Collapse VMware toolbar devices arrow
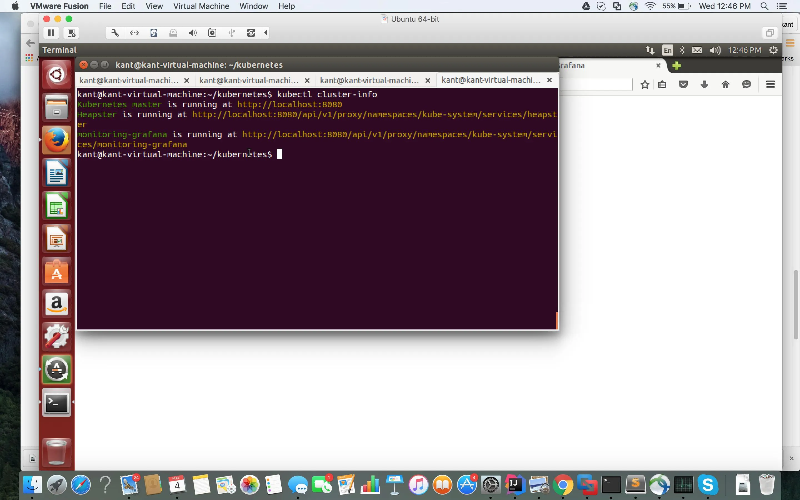Image resolution: width=800 pixels, height=500 pixels. [x=266, y=33]
